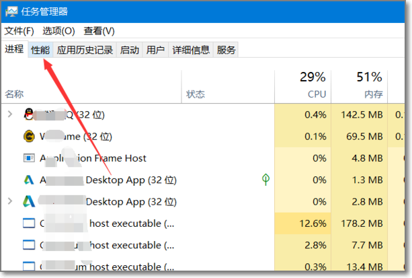Image resolution: width=412 pixels, height=278 pixels.
Task: Open the 文件(F) menu
Action: [19, 31]
